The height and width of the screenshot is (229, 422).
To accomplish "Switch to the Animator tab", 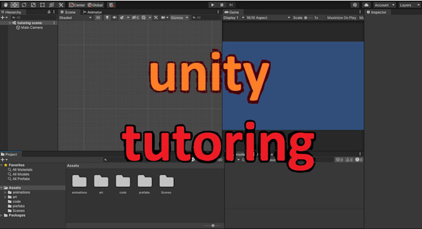I will tap(92, 12).
